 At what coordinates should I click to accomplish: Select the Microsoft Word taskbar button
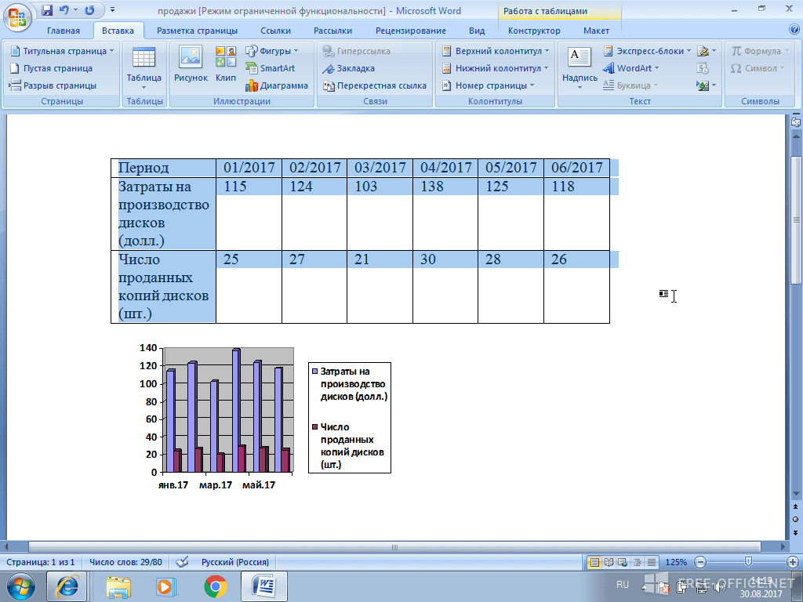tap(263, 586)
